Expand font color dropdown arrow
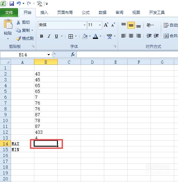This screenshot has height=182, width=178. (x=101, y=36)
